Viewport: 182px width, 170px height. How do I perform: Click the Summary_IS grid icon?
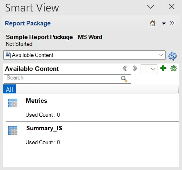tap(13, 130)
